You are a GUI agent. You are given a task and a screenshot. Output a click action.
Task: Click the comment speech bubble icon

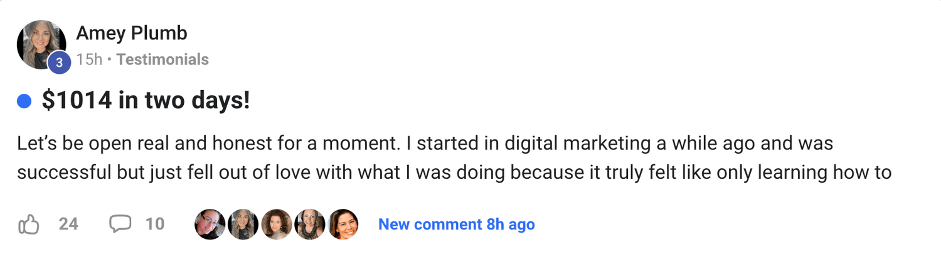[x=120, y=223]
